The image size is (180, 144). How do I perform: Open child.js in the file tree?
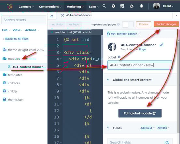pos(13,91)
